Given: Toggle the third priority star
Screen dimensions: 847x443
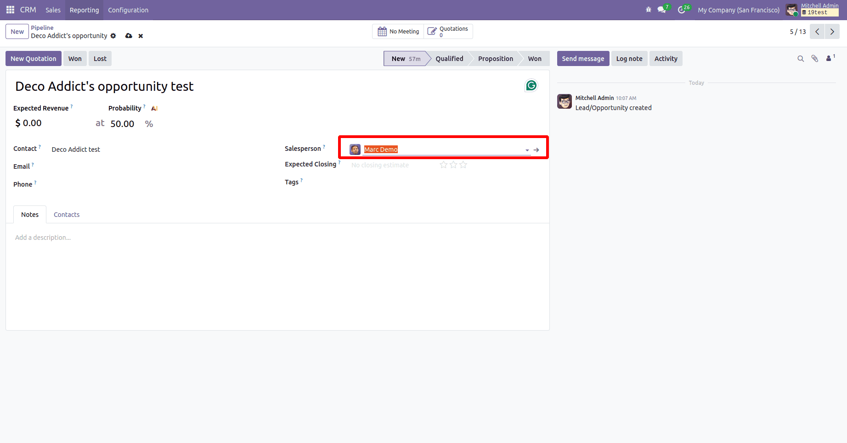Looking at the screenshot, I should (x=463, y=164).
